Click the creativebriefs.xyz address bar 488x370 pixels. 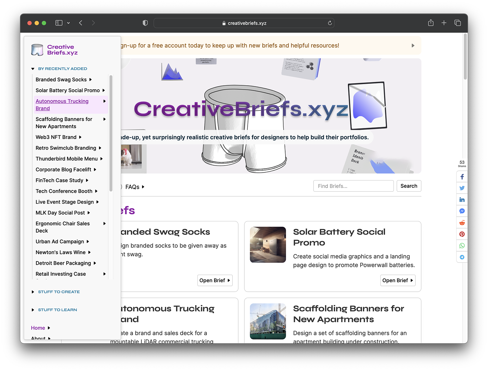(x=244, y=23)
